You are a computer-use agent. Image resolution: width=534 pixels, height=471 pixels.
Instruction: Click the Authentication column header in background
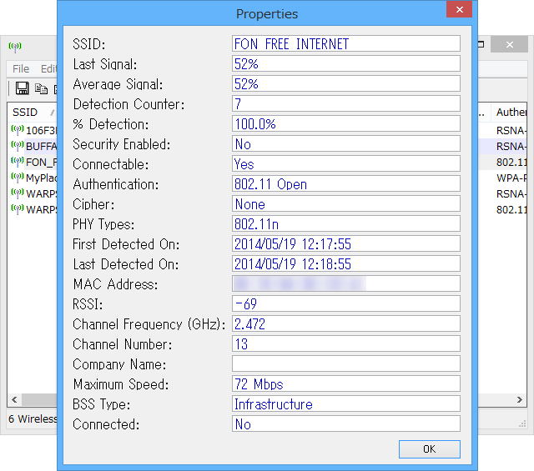tap(510, 113)
